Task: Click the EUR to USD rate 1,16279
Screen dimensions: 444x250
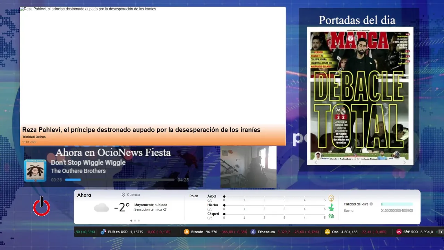Action: click(137, 232)
